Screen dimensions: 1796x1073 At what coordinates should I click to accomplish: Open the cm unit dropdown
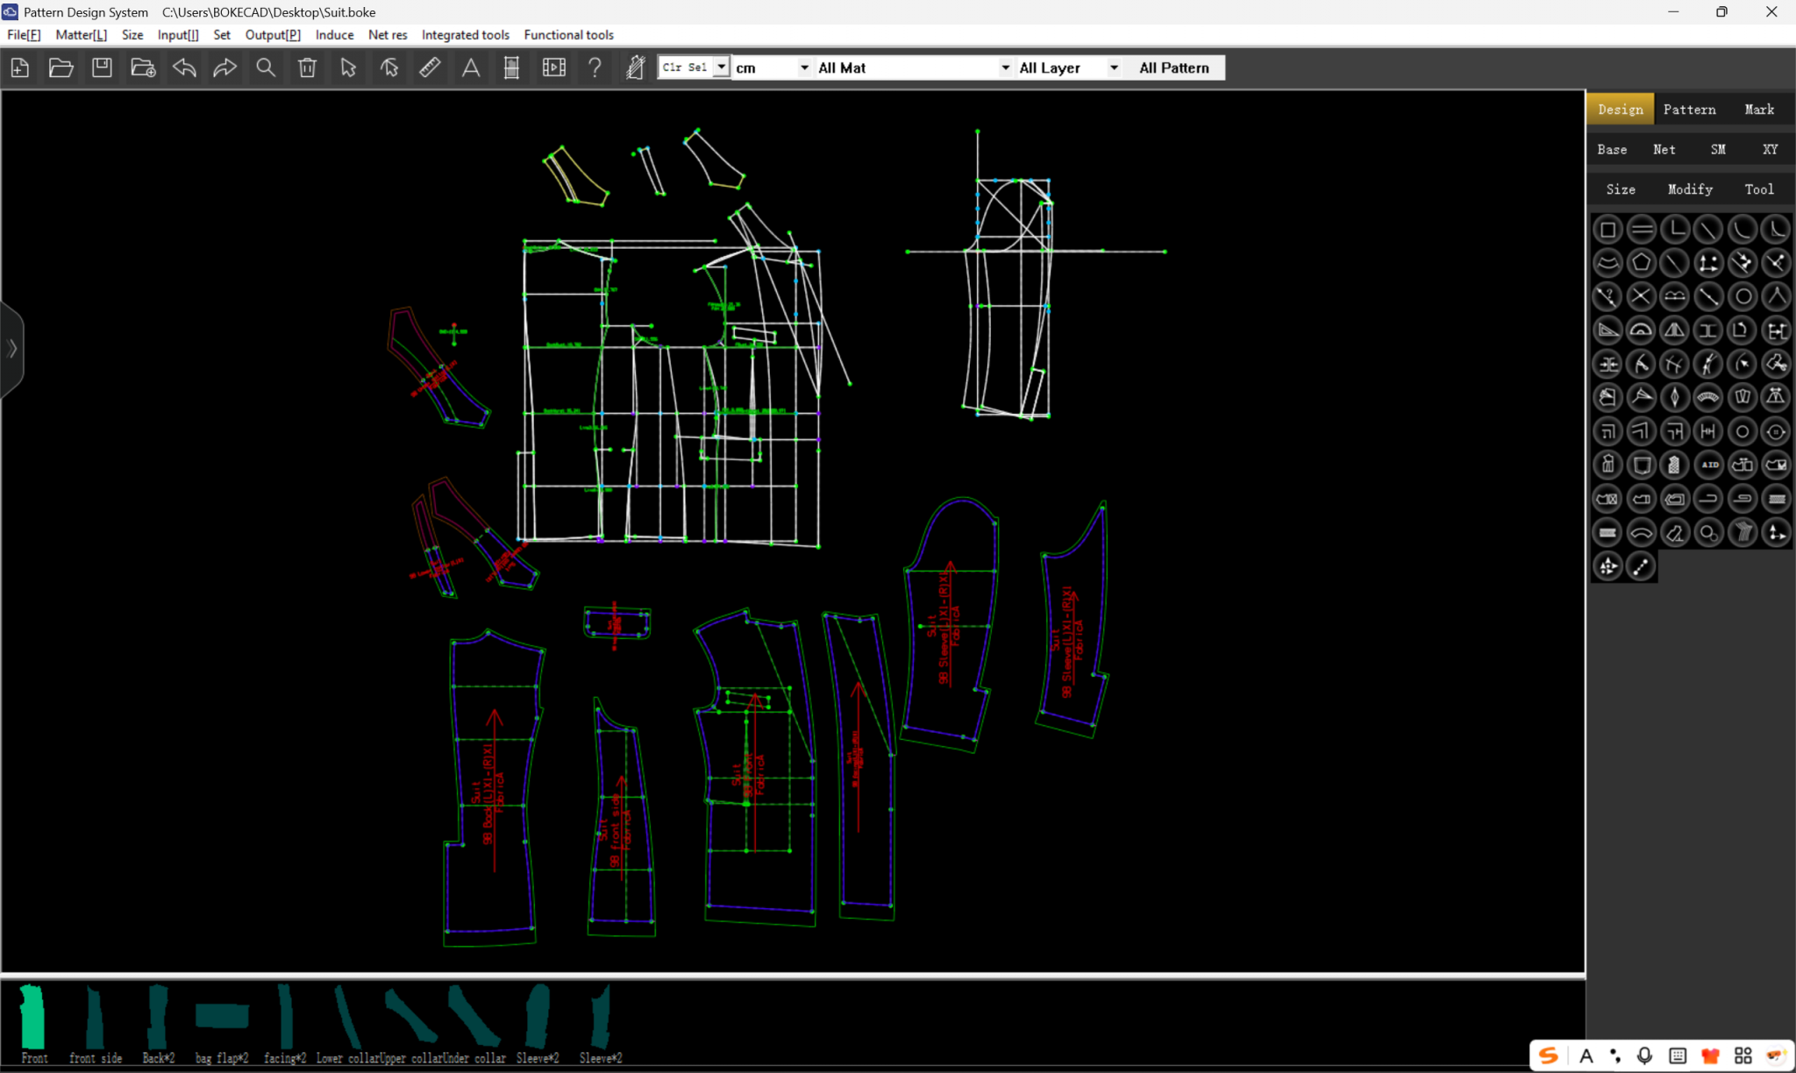pos(803,68)
